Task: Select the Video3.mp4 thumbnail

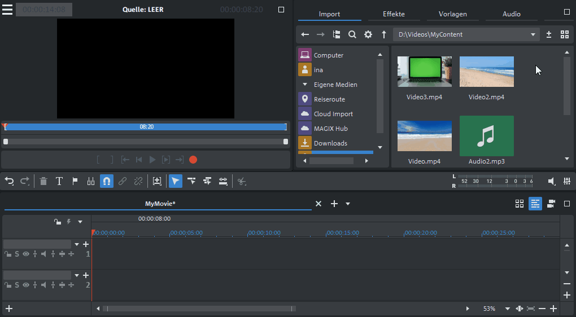Action: click(x=424, y=72)
